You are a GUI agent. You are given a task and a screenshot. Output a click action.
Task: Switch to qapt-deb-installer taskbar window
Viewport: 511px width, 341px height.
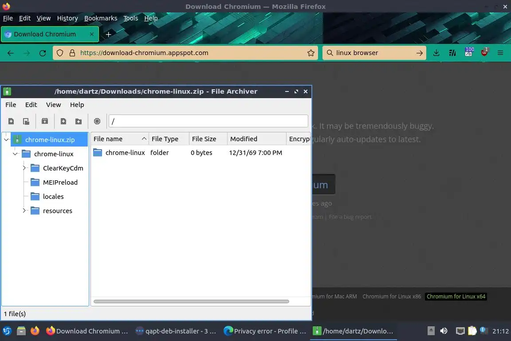pos(176,331)
